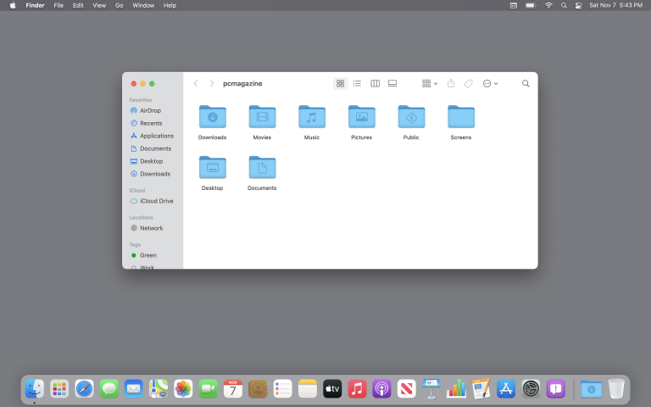651x407 pixels.
Task: Open the Action ellipsis dropdown menu
Action: pos(490,84)
